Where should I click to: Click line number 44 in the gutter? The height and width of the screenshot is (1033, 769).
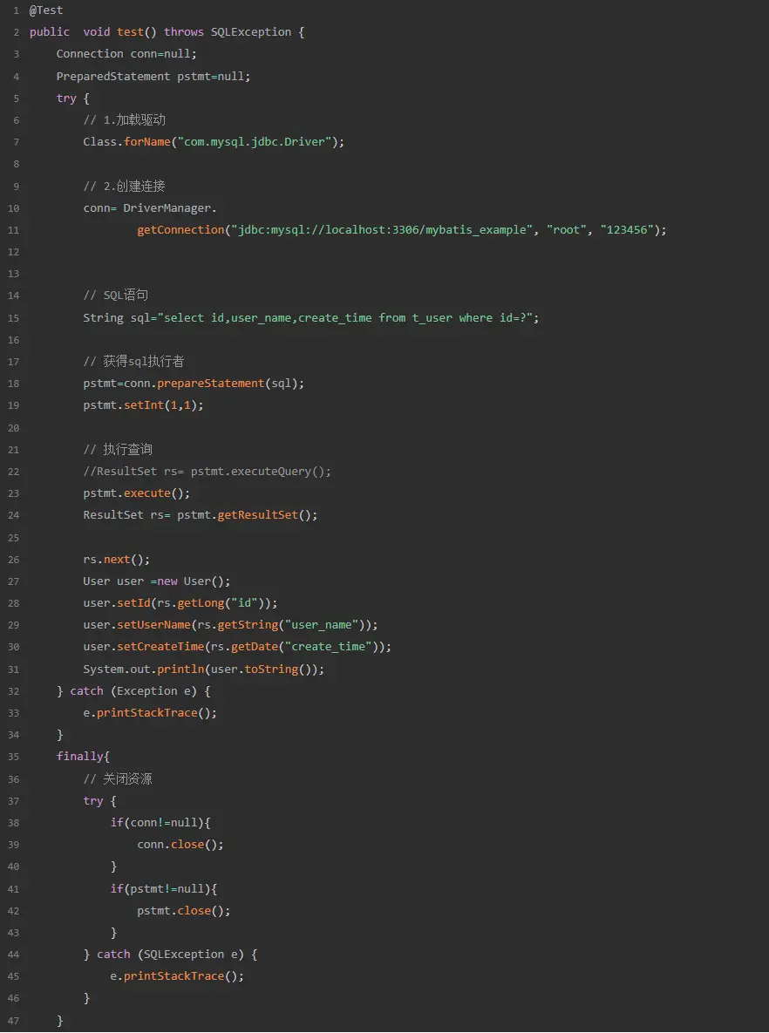(14, 955)
